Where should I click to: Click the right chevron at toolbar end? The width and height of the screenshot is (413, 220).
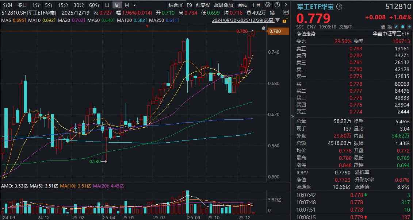point(286,5)
